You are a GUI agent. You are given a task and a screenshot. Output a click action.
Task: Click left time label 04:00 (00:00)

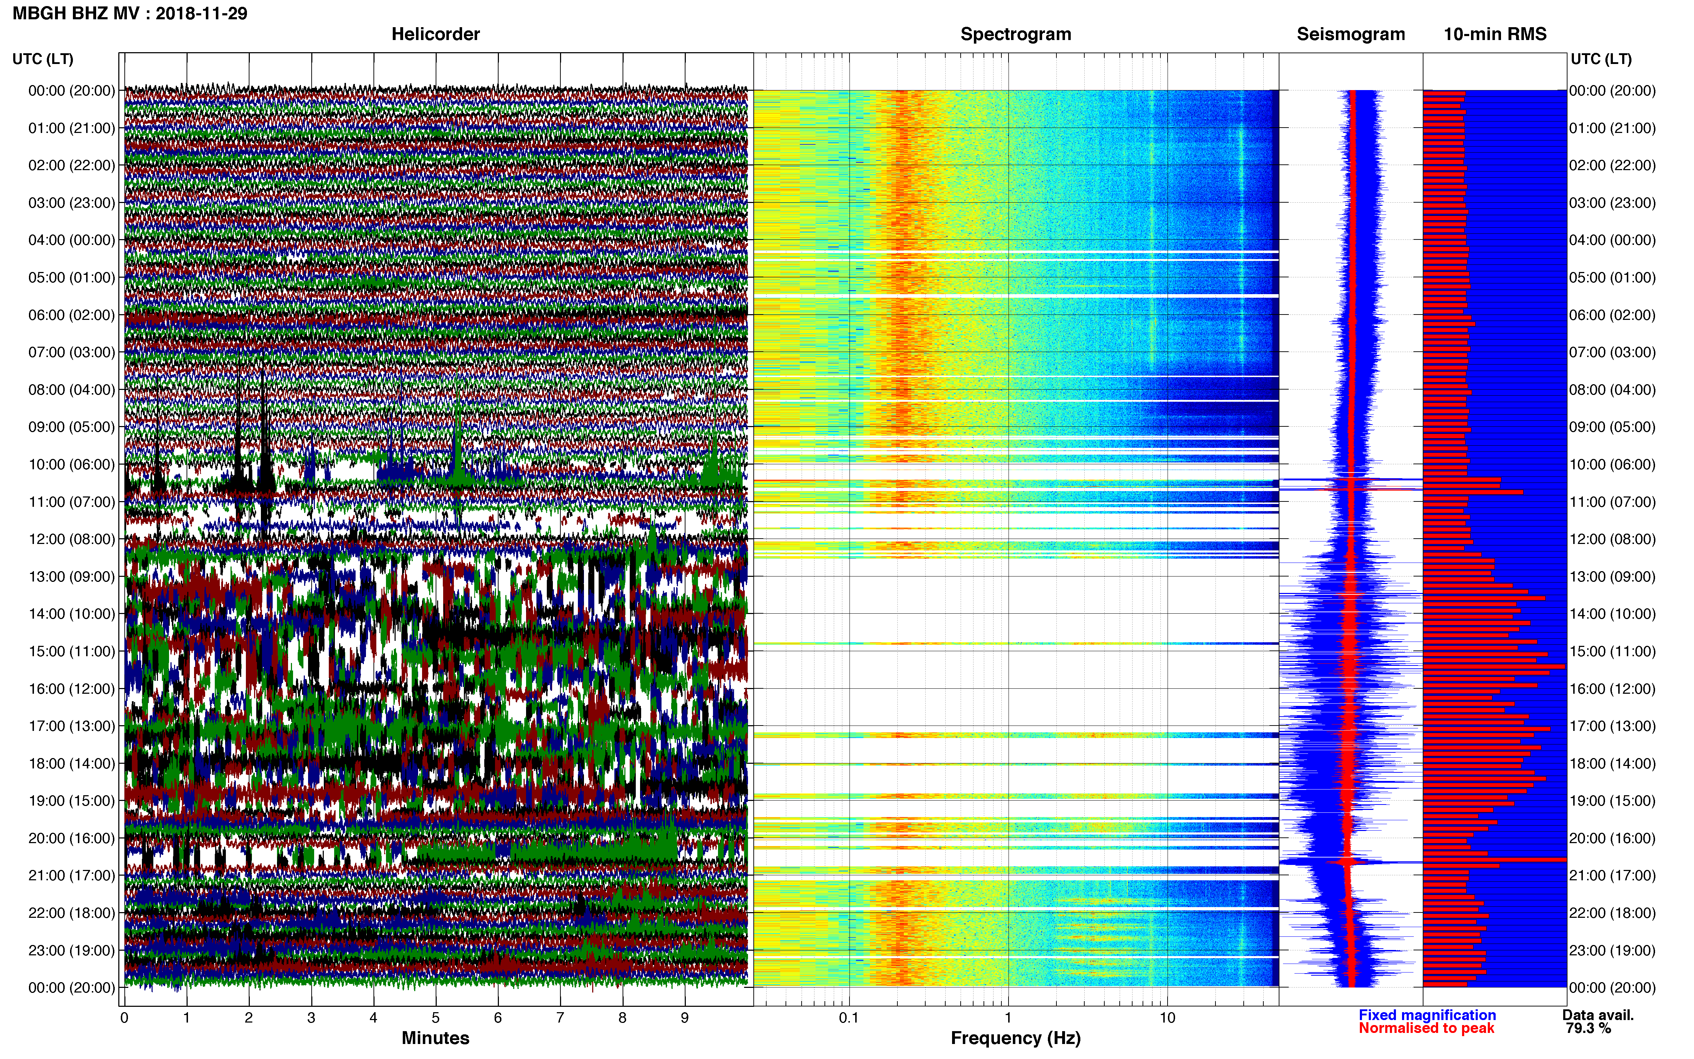click(x=71, y=240)
